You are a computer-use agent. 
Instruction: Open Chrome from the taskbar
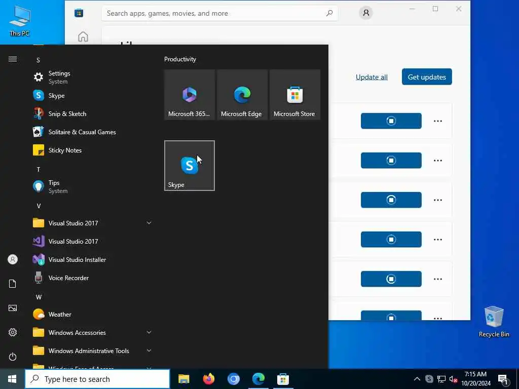pos(233,379)
